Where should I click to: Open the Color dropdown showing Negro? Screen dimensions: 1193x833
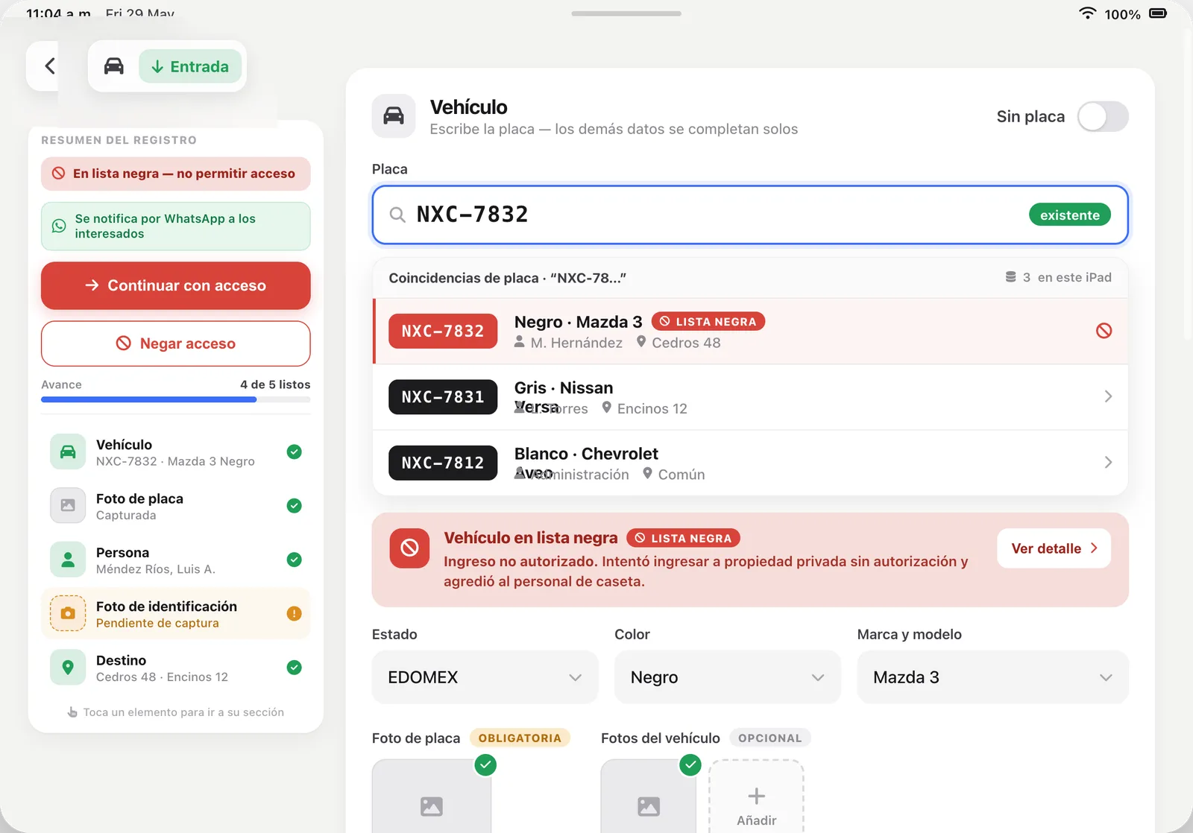coord(727,677)
